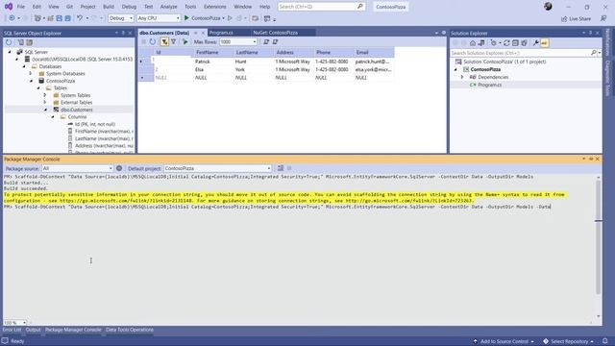Screen dimensions: 615x346
Task: Click the main Search (Ctrl+Q) box
Action: tap(321, 7)
